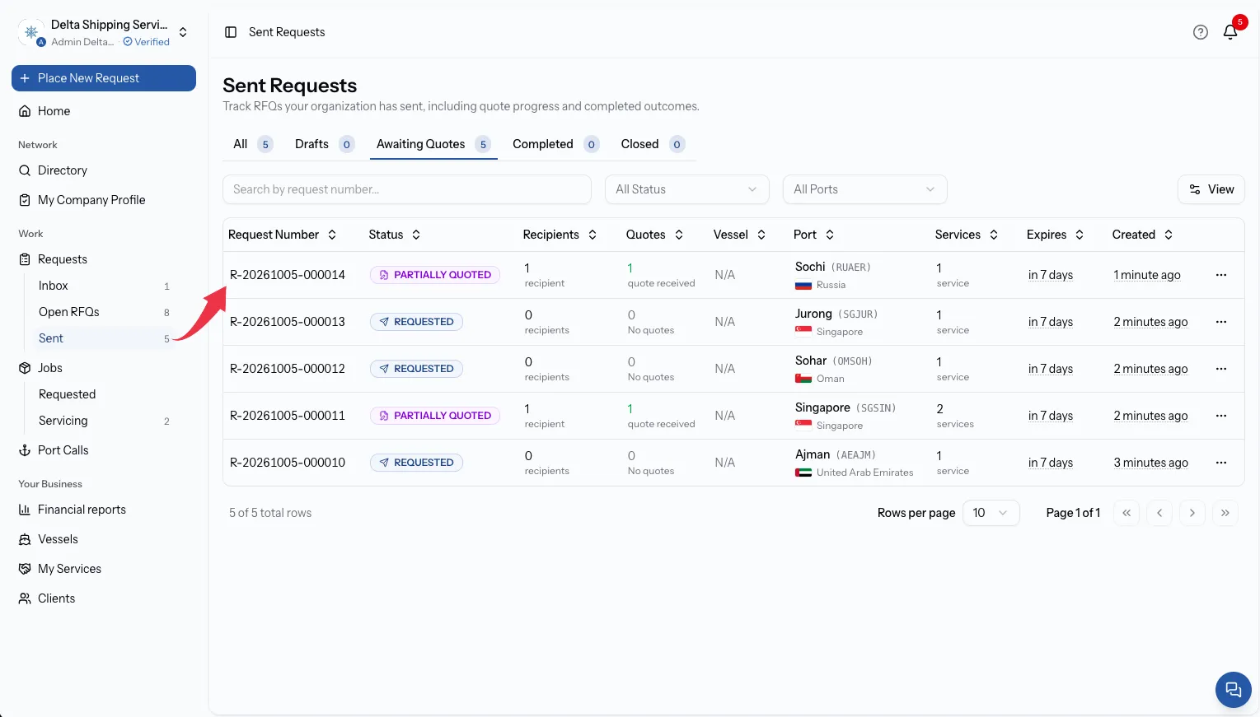Sort by Request Number column
1260x717 pixels.
pos(283,235)
